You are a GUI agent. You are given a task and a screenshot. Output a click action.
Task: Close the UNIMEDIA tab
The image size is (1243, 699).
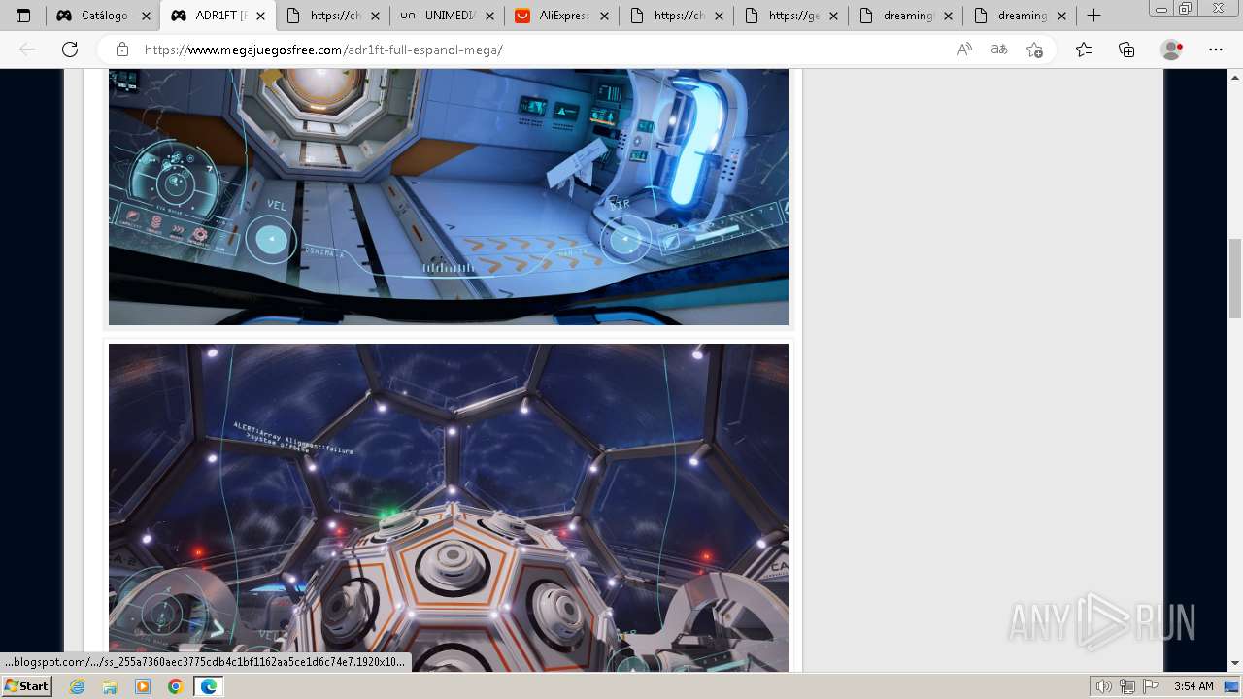tap(489, 16)
